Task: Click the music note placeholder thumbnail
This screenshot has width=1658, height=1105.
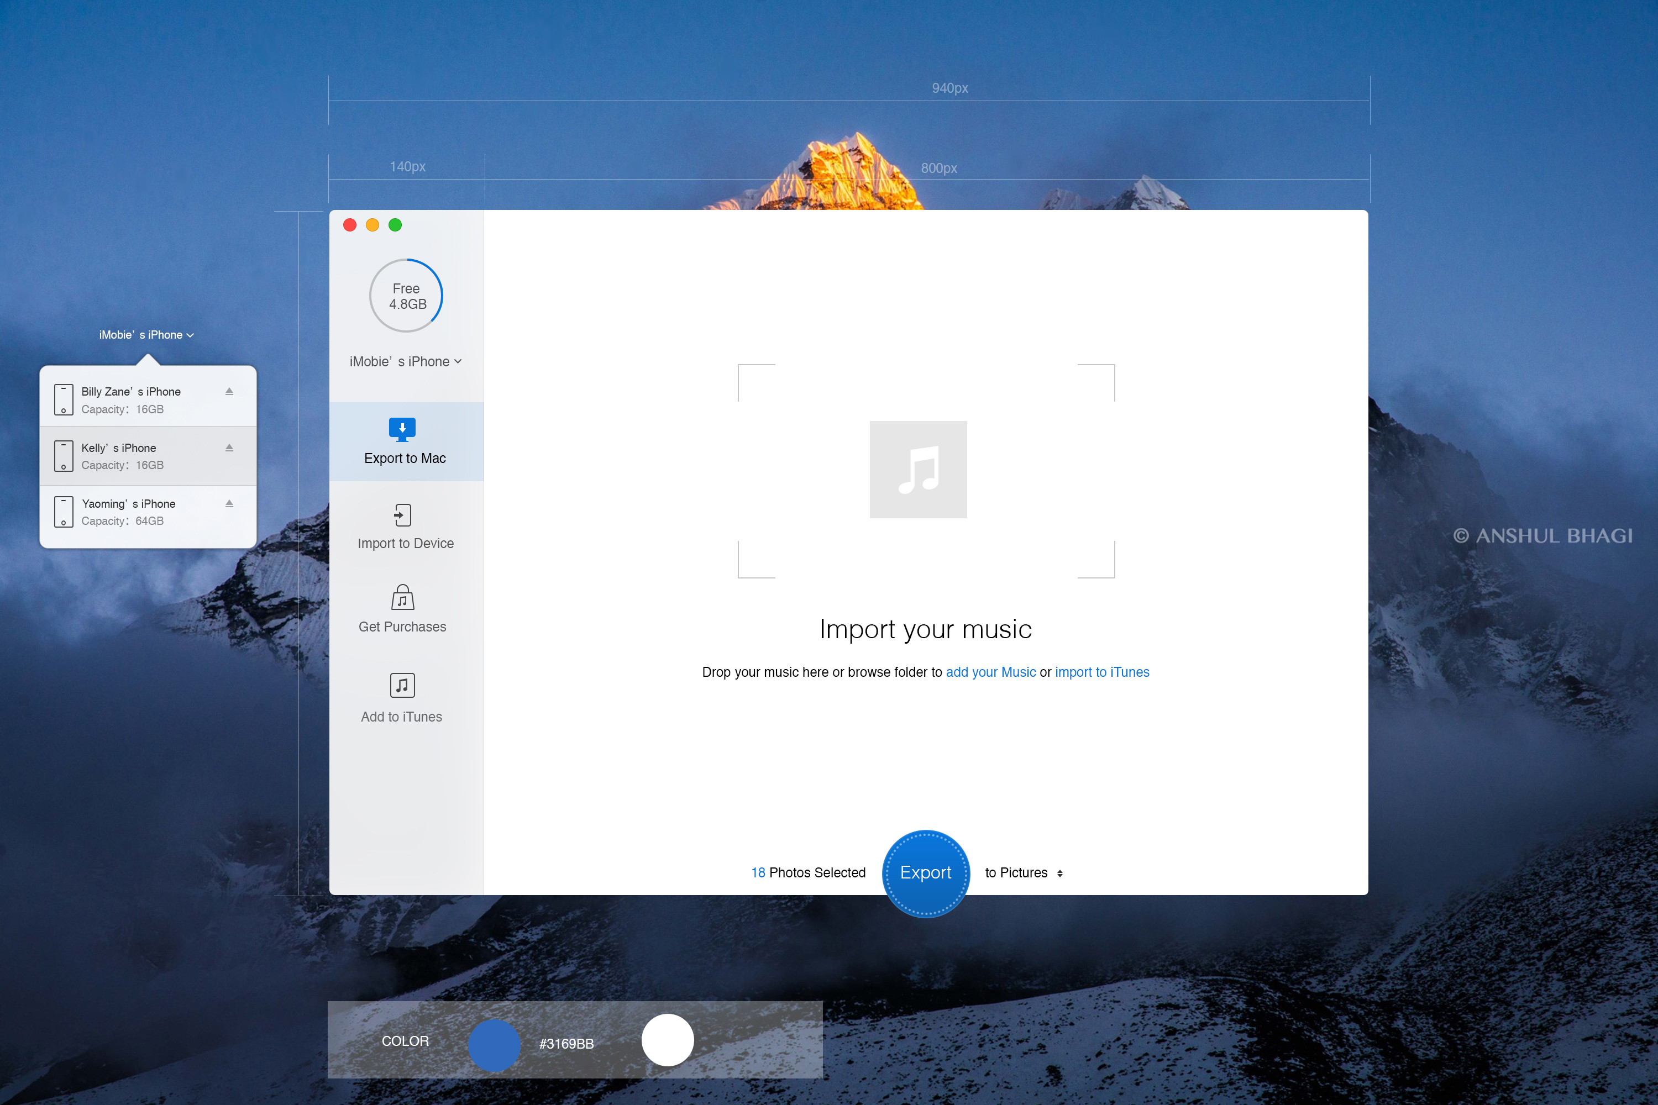Action: pos(918,469)
